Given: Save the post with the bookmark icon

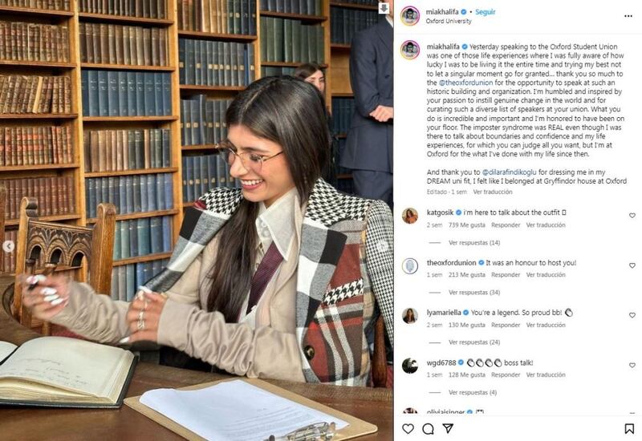Looking at the screenshot, I should [x=629, y=428].
